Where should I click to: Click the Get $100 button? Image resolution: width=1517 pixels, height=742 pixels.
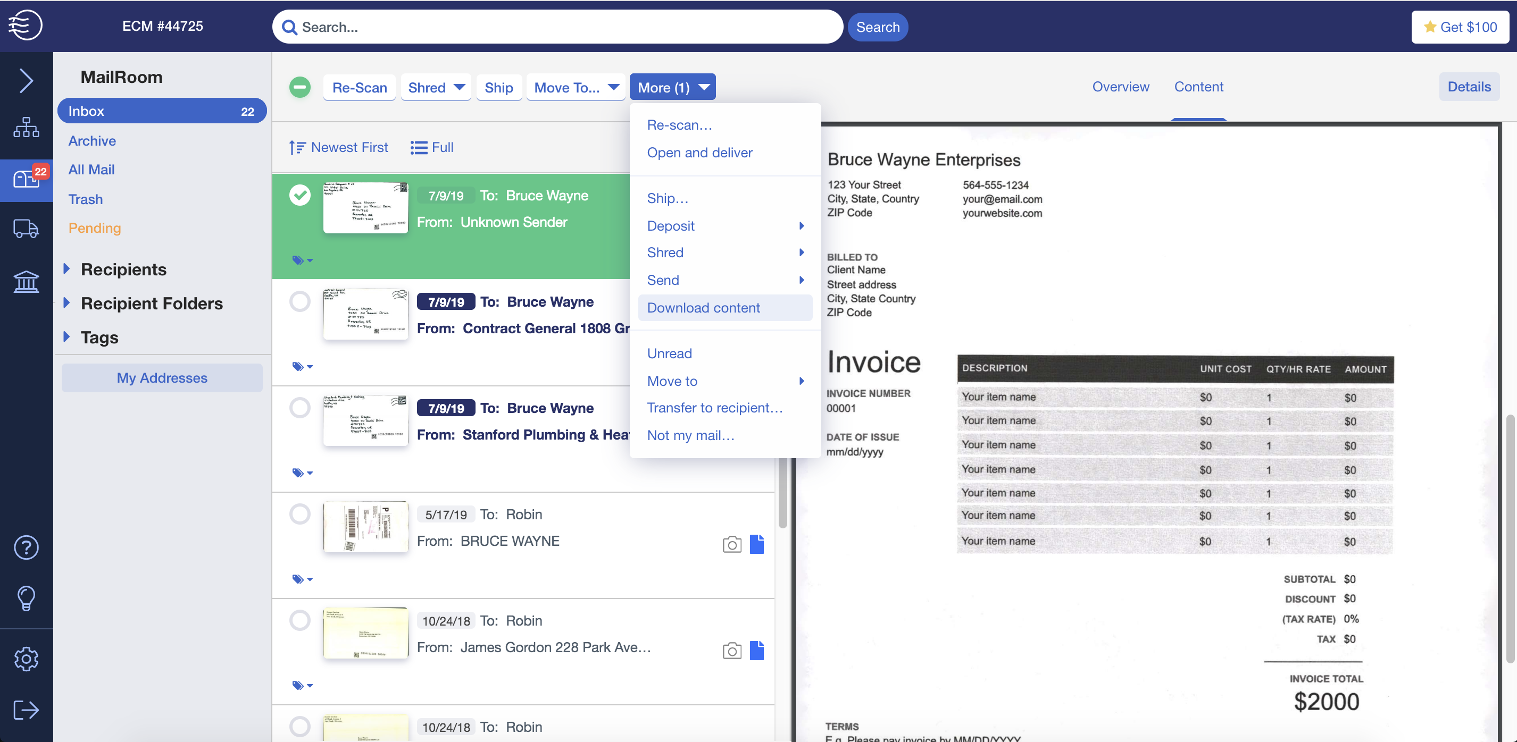[1460, 27]
